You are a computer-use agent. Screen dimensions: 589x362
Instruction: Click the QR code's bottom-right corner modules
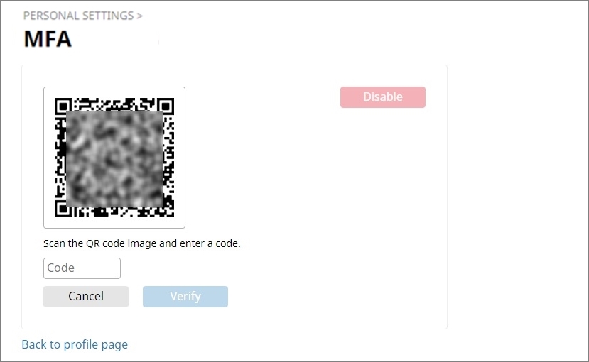(169, 212)
